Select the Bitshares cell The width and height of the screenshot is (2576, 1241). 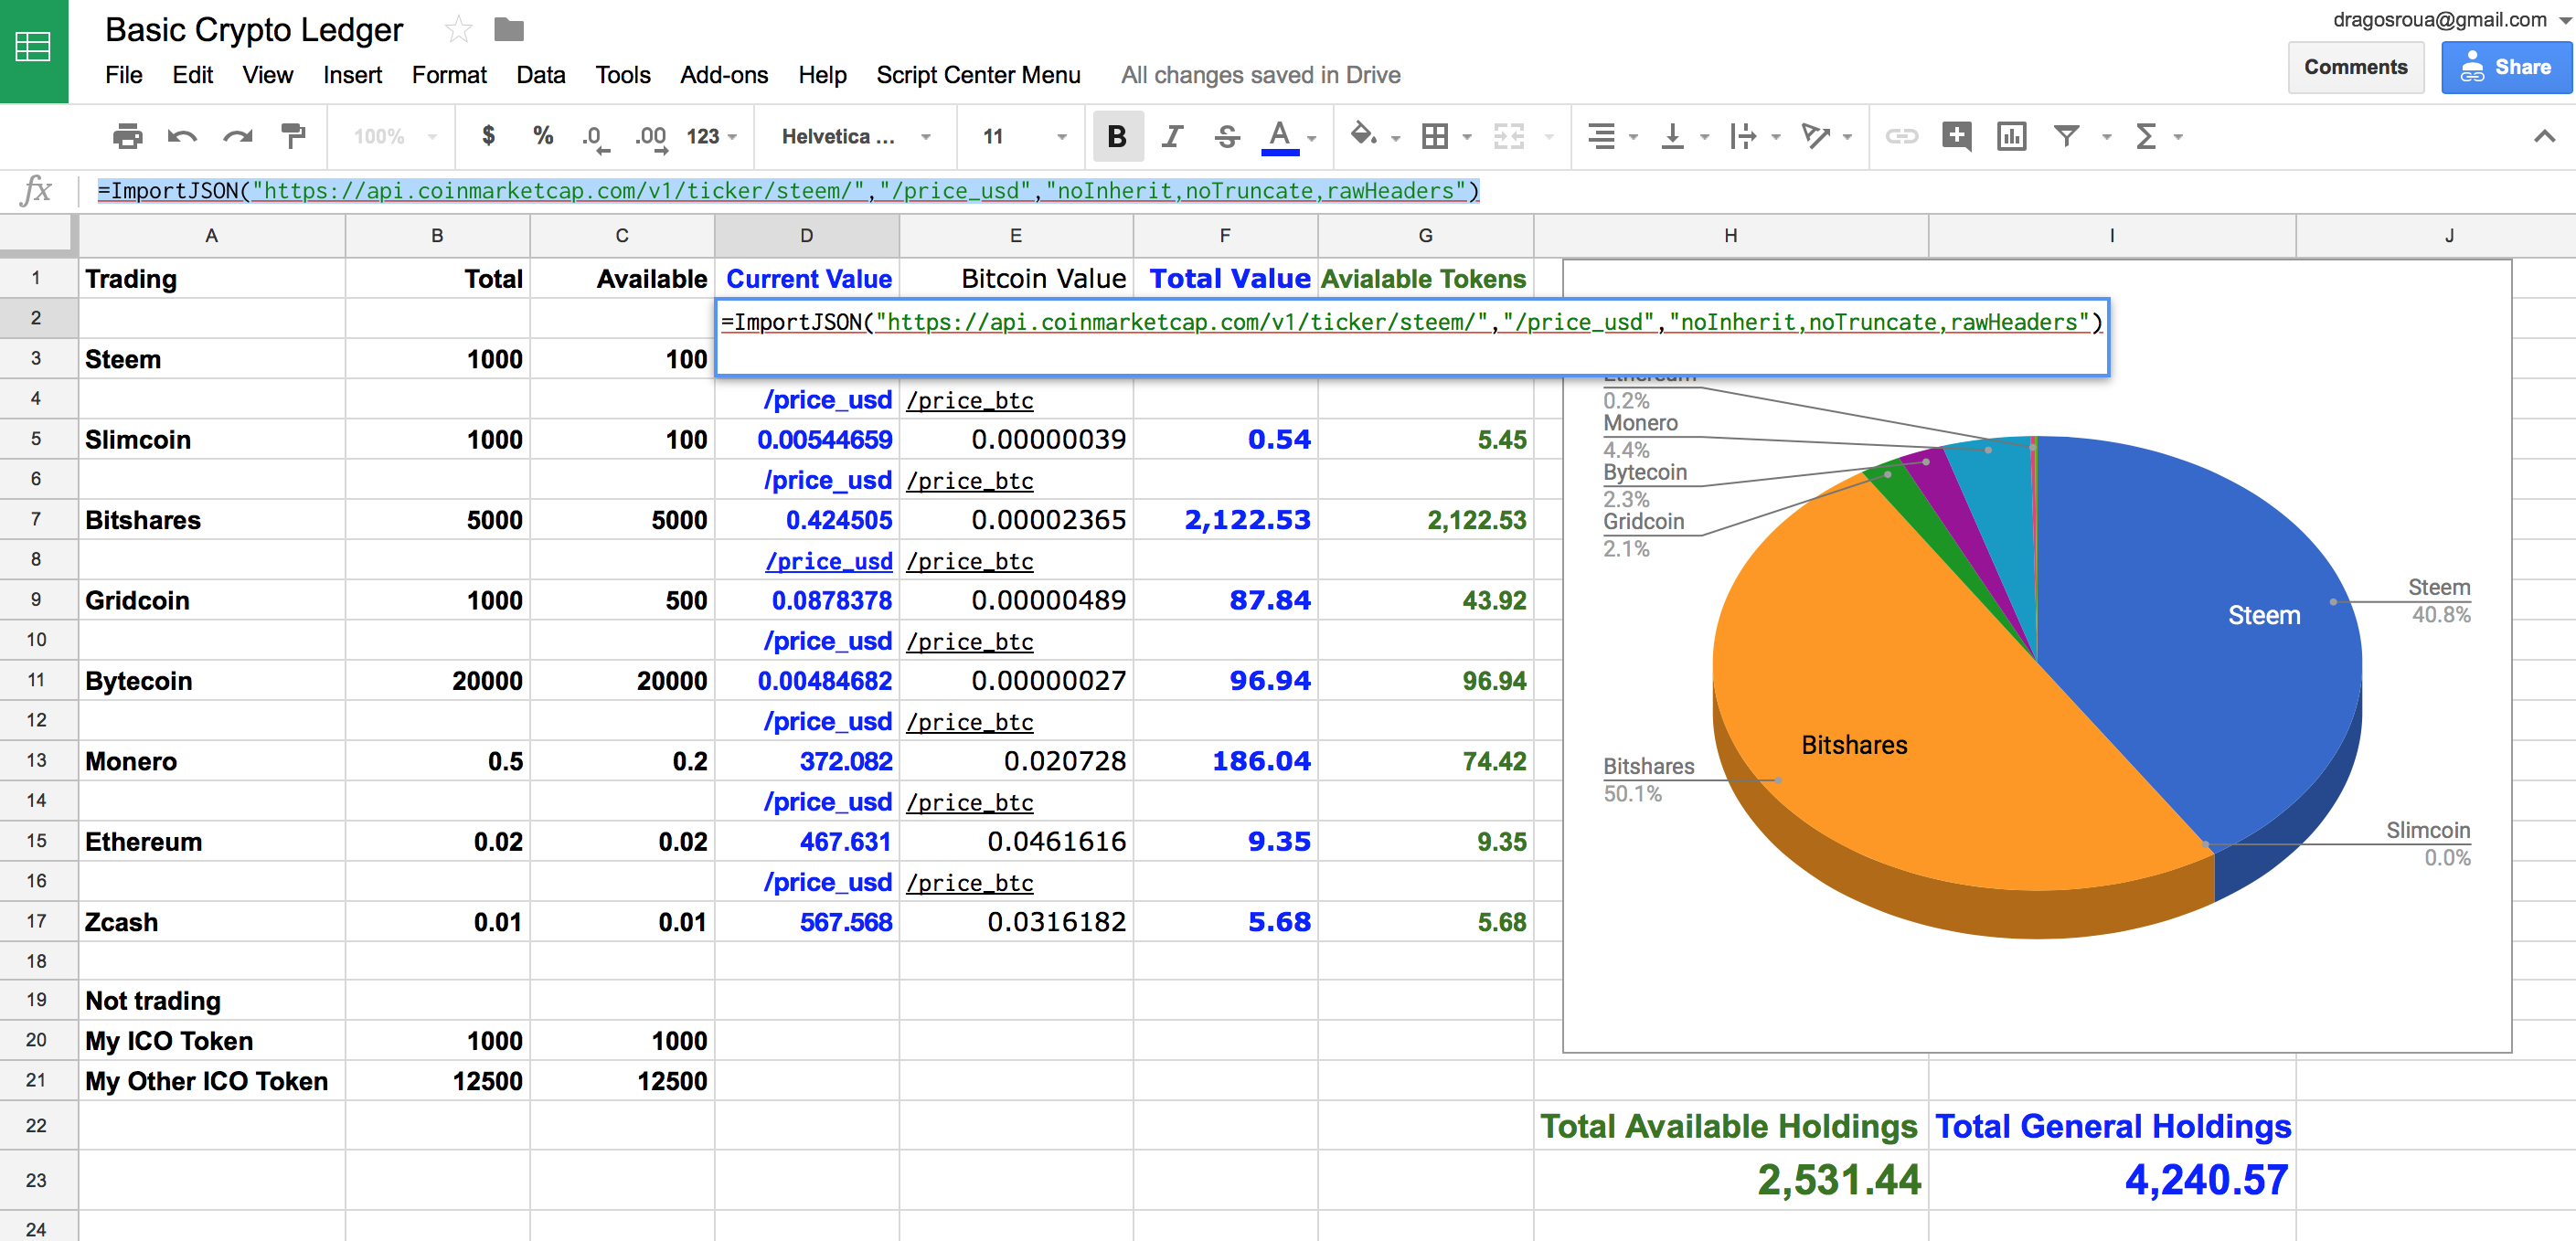[211, 520]
